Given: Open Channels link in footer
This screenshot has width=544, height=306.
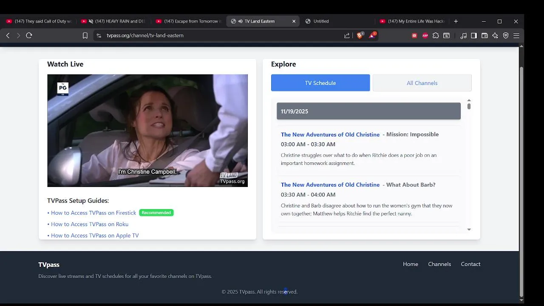Looking at the screenshot, I should click(x=439, y=264).
